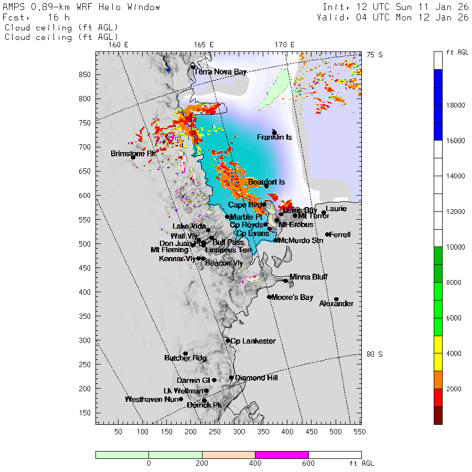This screenshot has height=472, width=472.
Task: Select the Alexander station marker
Action: point(336,299)
